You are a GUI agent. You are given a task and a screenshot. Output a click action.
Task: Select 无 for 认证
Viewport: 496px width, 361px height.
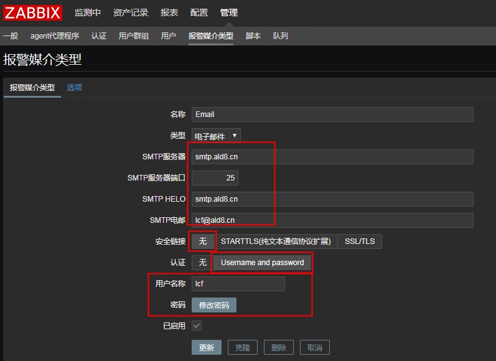click(202, 263)
